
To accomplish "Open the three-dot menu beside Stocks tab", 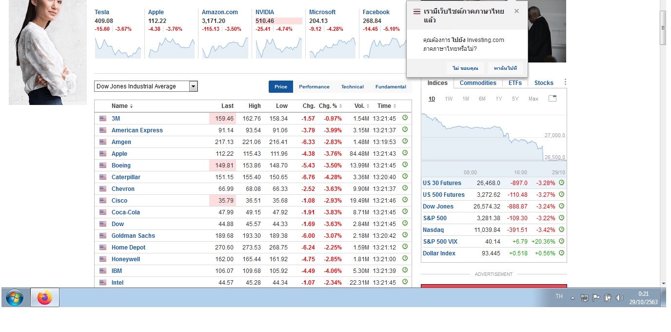I will click(x=565, y=83).
